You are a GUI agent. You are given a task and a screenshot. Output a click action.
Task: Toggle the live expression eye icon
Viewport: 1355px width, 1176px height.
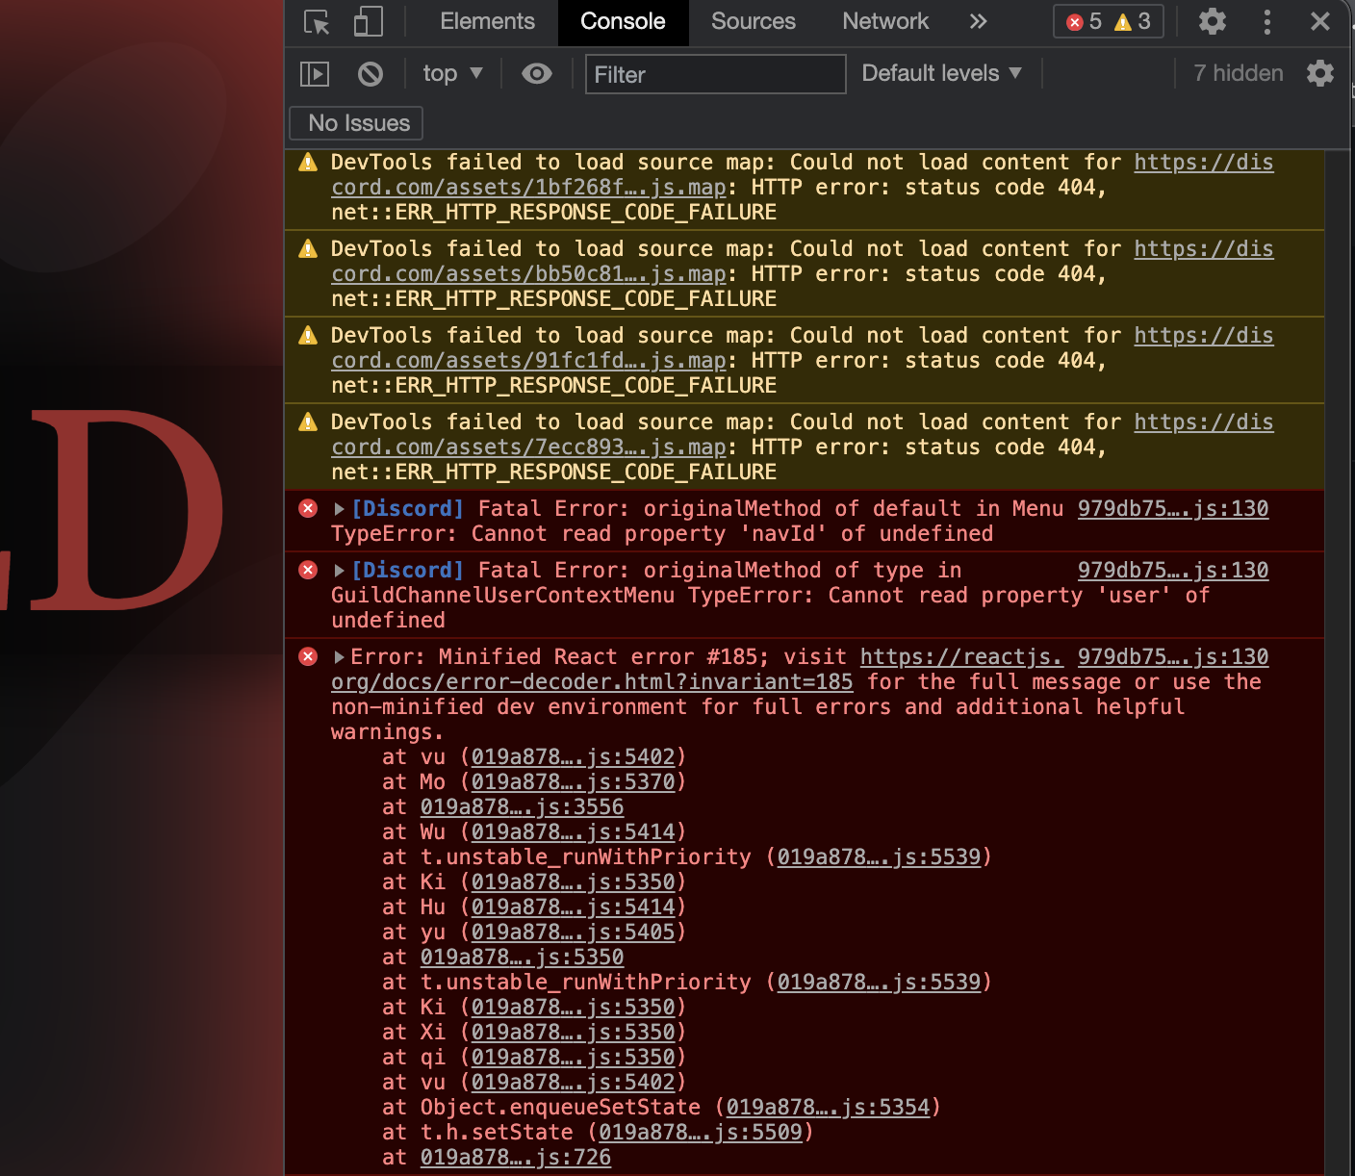(537, 74)
